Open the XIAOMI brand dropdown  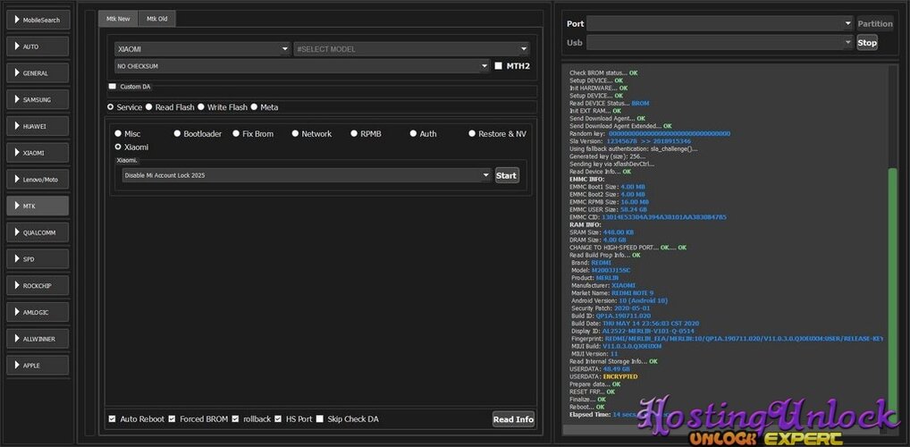point(203,49)
